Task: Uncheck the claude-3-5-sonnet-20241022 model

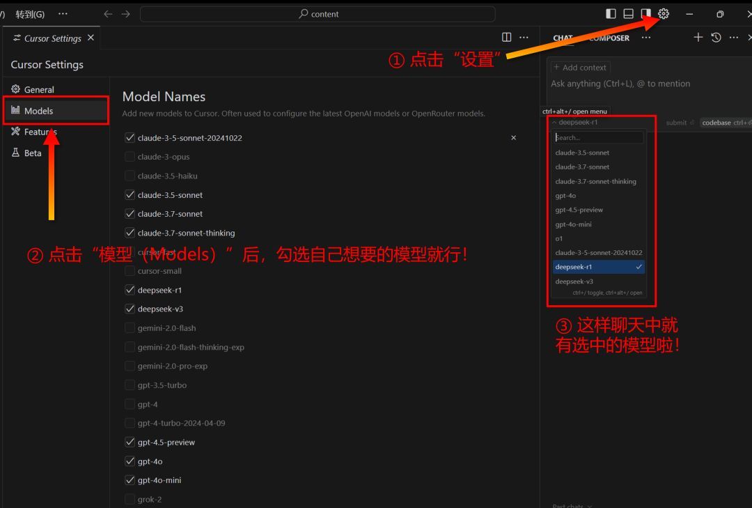Action: 130,137
